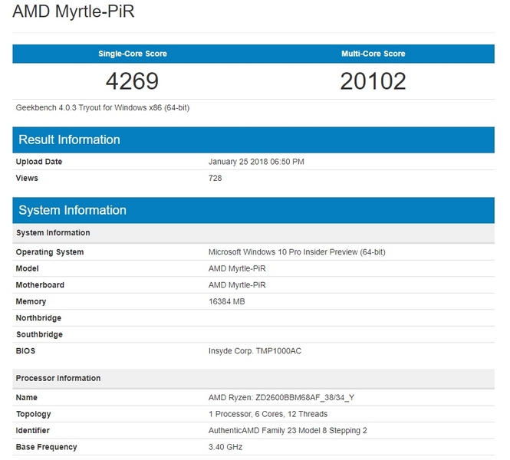Click the upload date January 25 2018 value
510x460 pixels.
(256, 162)
